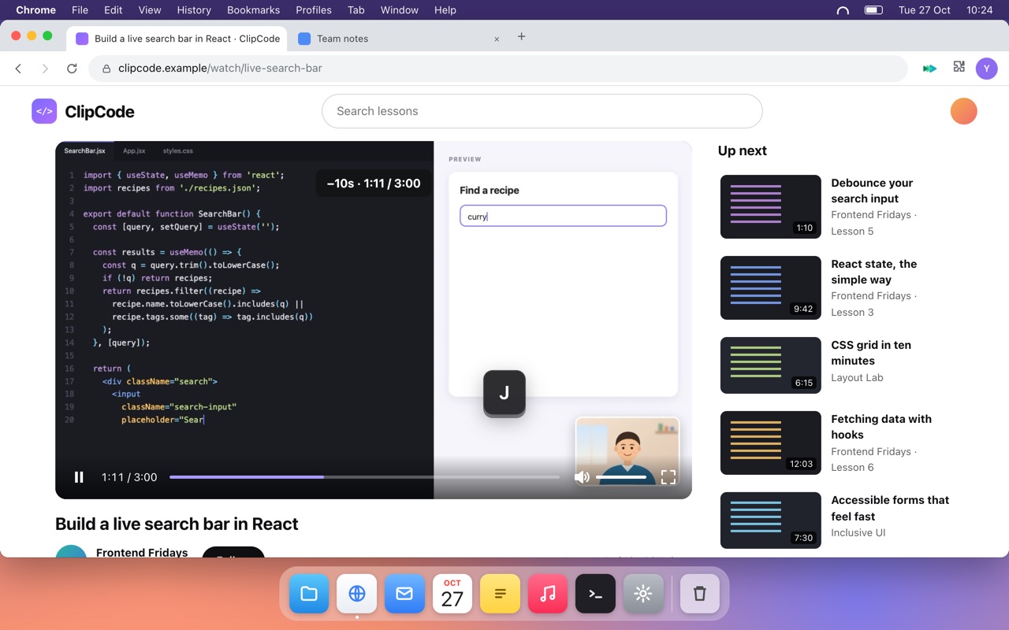Switch to the Team notes tab

click(x=400, y=39)
